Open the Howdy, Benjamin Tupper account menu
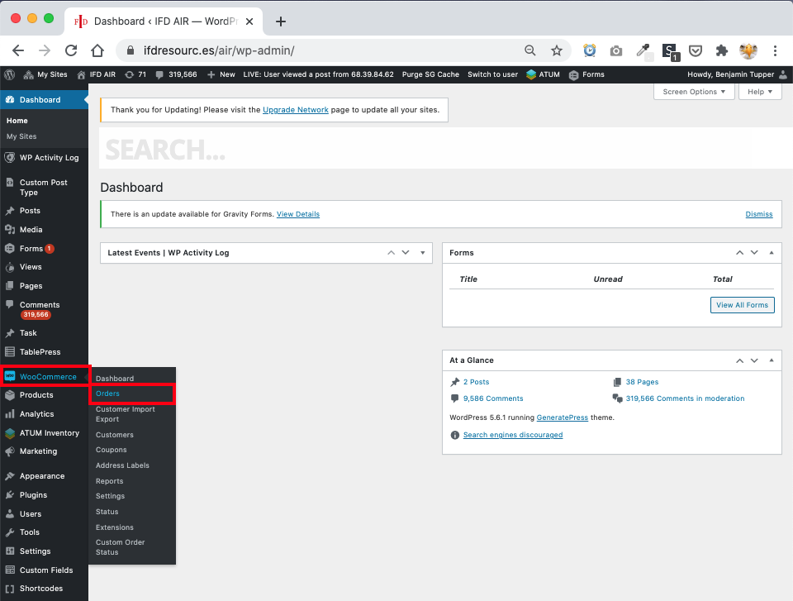 pos(738,74)
